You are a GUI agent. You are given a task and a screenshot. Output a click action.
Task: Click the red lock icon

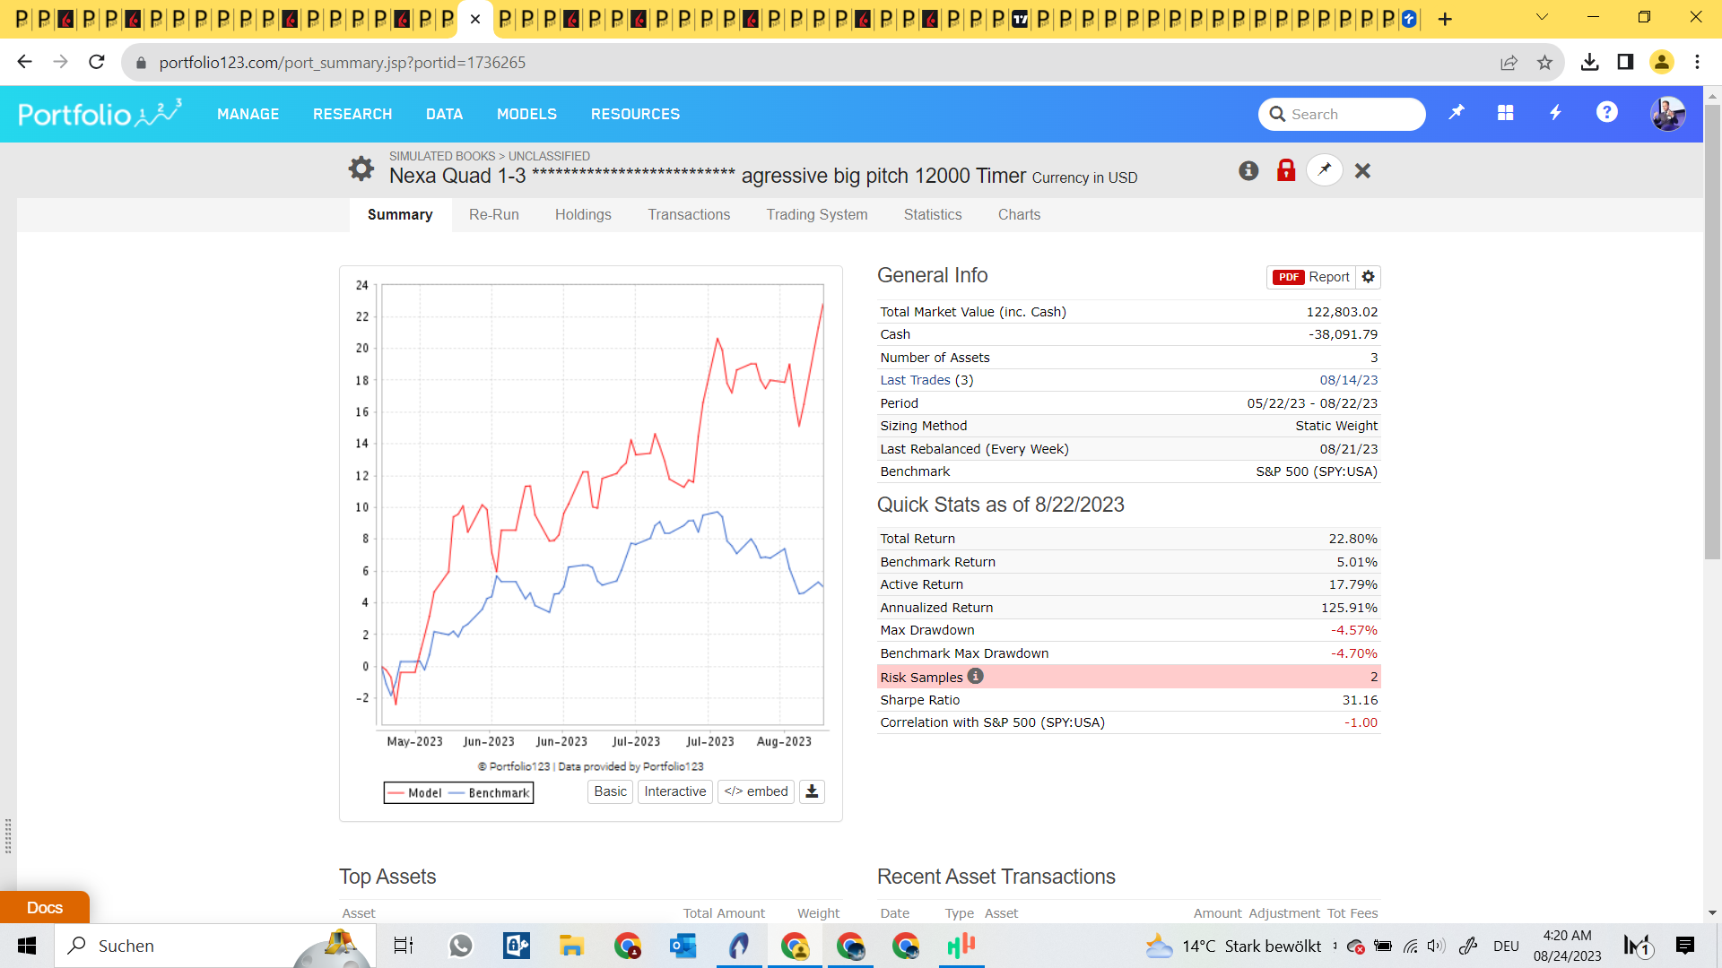click(1286, 170)
